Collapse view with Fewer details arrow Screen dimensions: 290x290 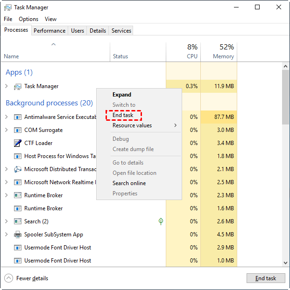[x=9, y=278]
